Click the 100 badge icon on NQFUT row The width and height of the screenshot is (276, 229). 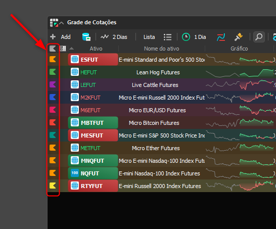(x=75, y=173)
